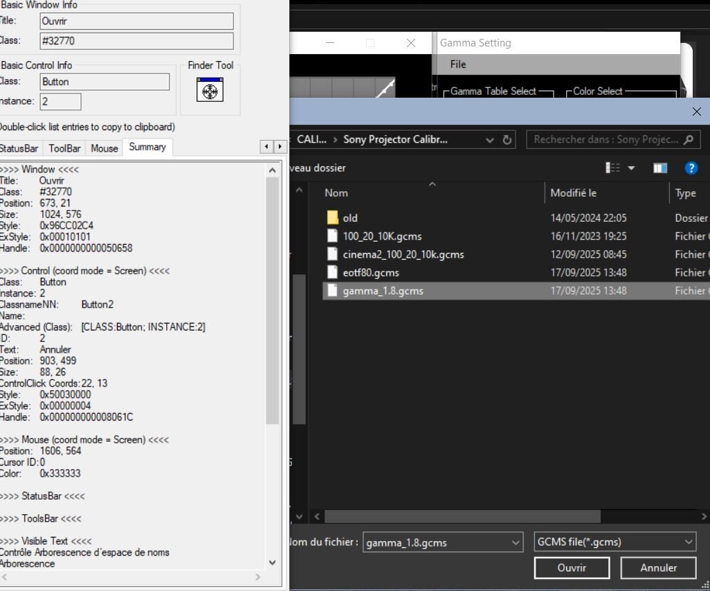Image resolution: width=710 pixels, height=591 pixels.
Task: Switch to the Mouse tab
Action: [104, 148]
